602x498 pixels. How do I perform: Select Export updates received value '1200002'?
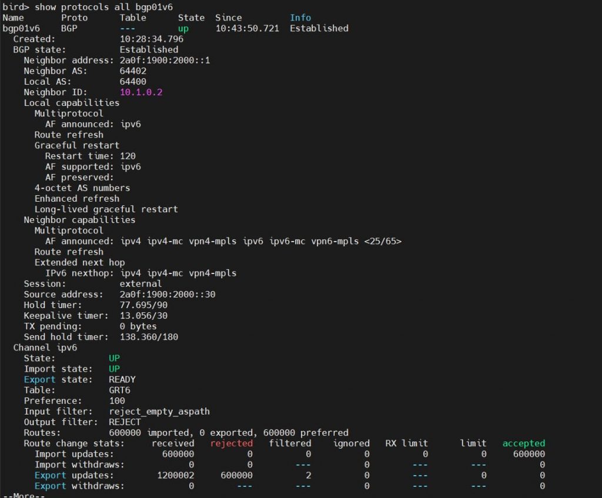(175, 475)
